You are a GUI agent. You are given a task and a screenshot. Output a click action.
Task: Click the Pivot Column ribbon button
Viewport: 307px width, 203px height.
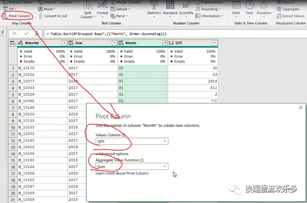click(17, 16)
